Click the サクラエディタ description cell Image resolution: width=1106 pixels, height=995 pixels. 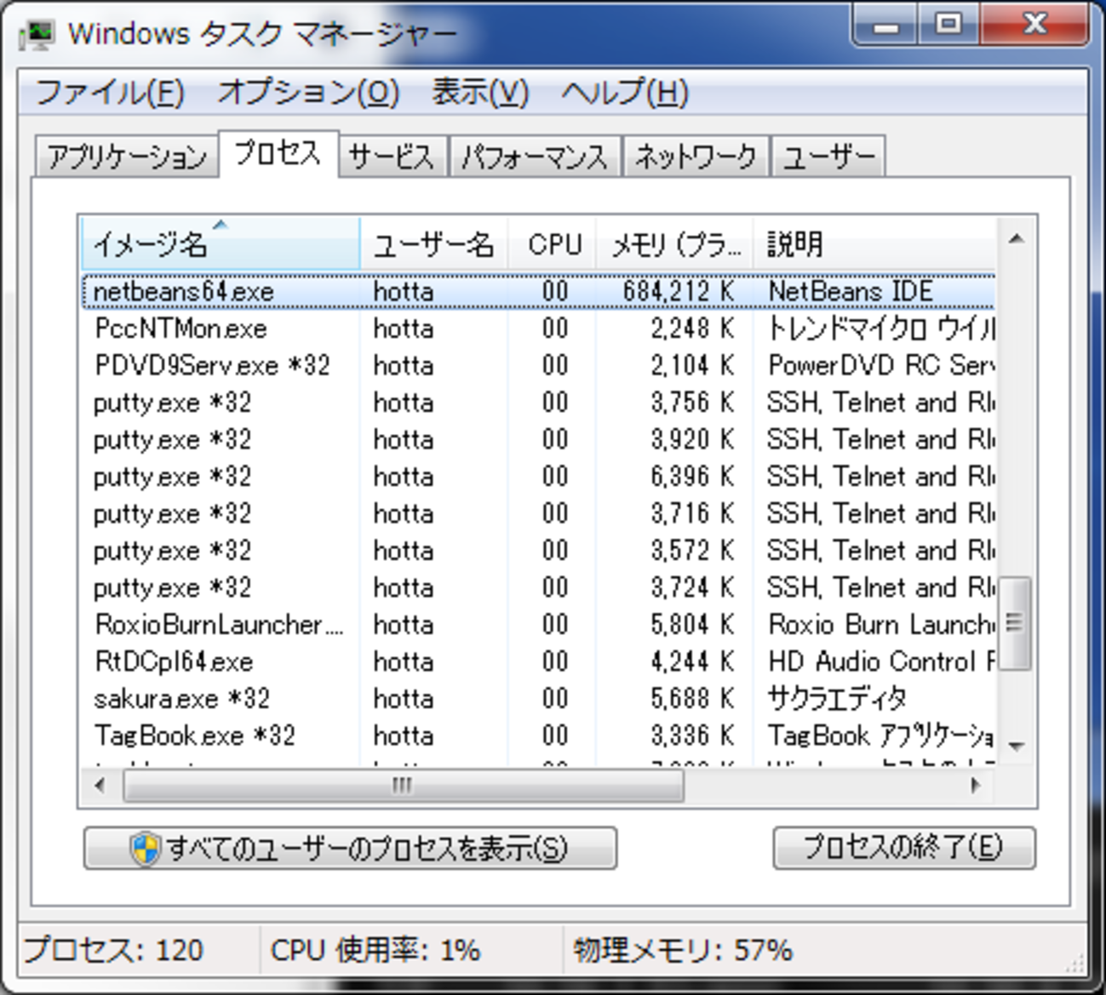tap(837, 699)
